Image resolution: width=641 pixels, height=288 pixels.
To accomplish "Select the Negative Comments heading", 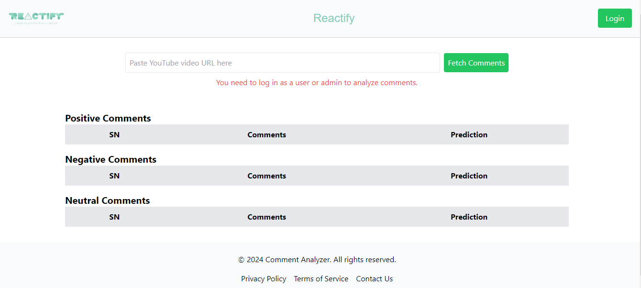I will pyautogui.click(x=111, y=159).
